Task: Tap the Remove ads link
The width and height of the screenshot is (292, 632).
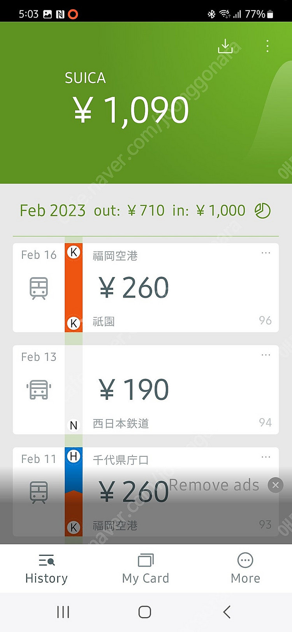Action: click(x=214, y=485)
